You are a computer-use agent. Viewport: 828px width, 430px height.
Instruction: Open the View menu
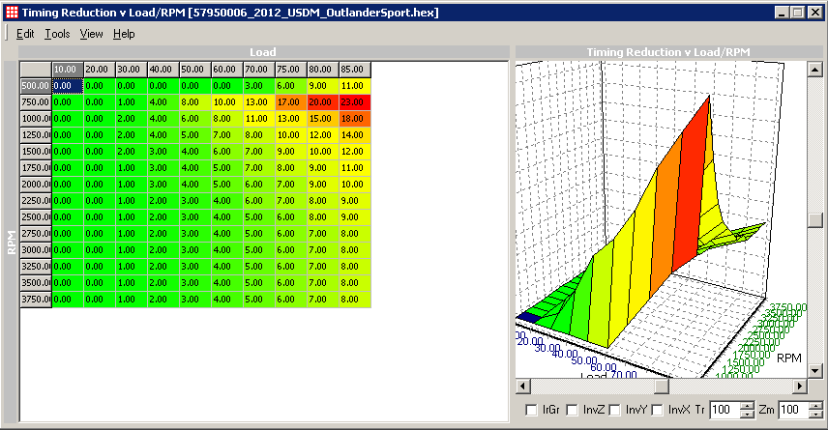[92, 34]
